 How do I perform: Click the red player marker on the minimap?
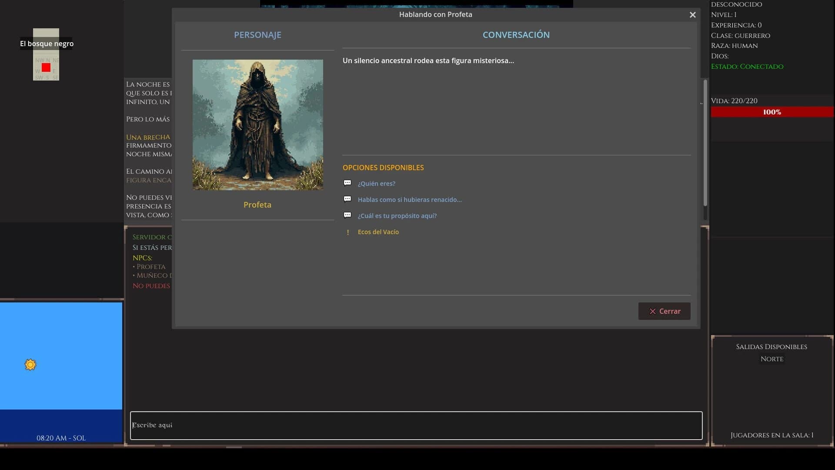point(46,67)
